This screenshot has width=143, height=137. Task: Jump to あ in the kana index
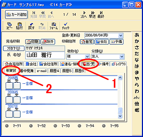(x=137, y=35)
